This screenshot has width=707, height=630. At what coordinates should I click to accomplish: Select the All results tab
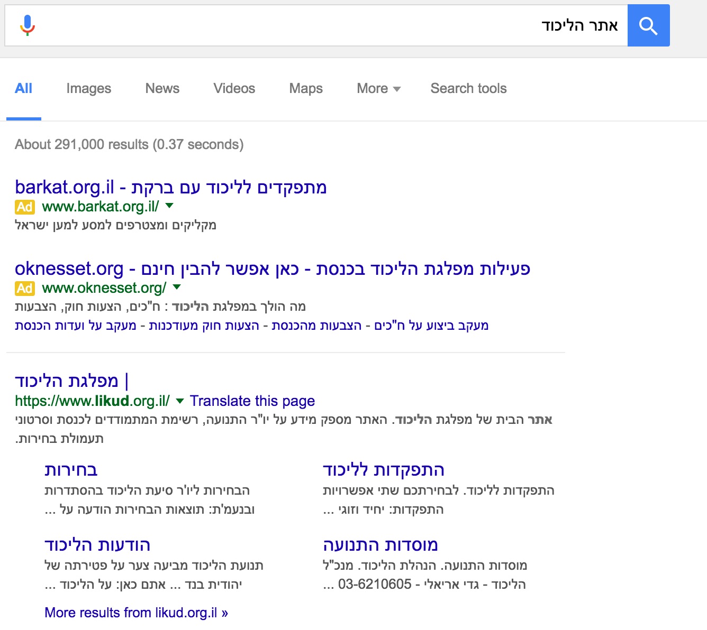[23, 89]
